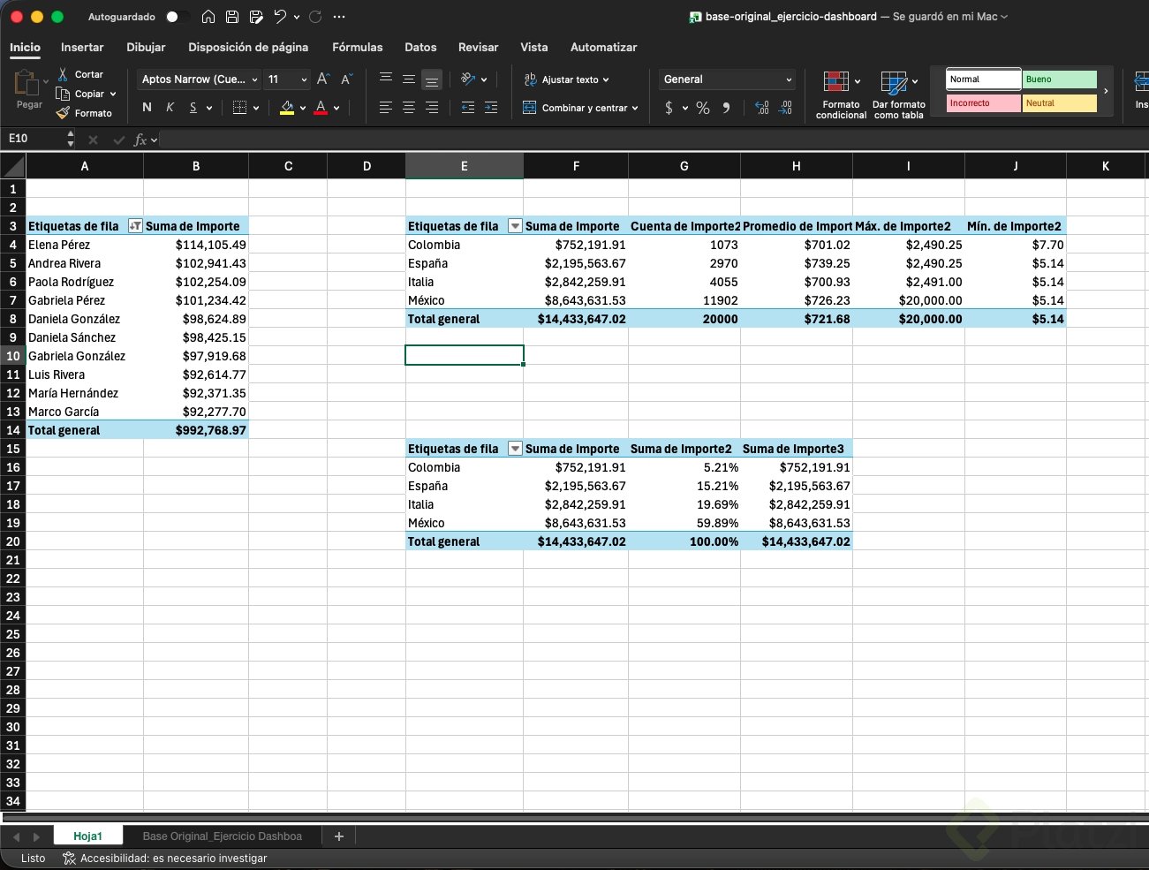Click the Home icon in title bar

click(x=208, y=17)
